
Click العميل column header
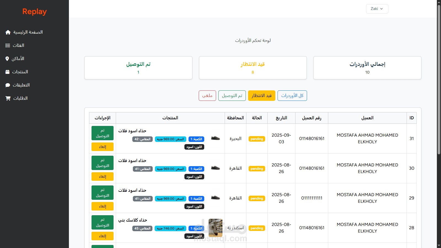point(367,118)
